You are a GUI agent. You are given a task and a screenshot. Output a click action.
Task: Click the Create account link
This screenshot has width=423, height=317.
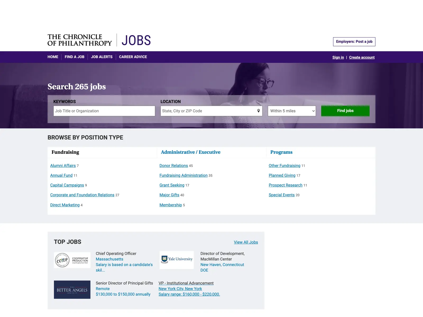point(362,57)
